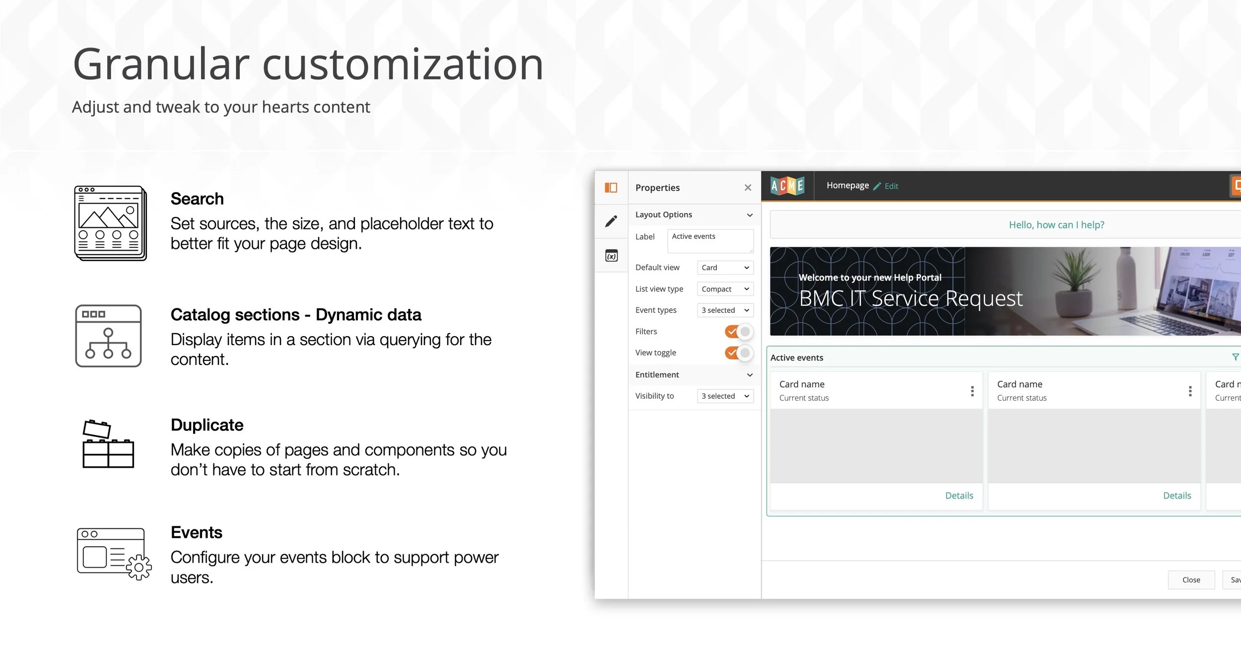Open the Event types dropdown
The height and width of the screenshot is (645, 1241).
click(725, 310)
